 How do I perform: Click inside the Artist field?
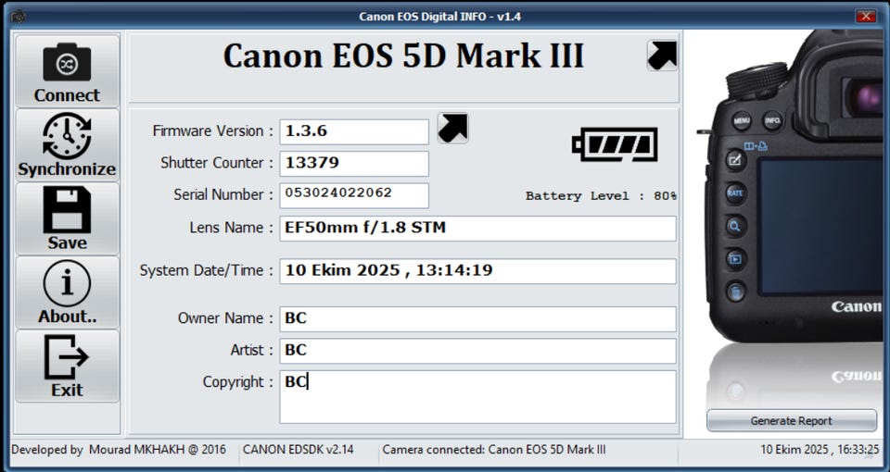478,351
